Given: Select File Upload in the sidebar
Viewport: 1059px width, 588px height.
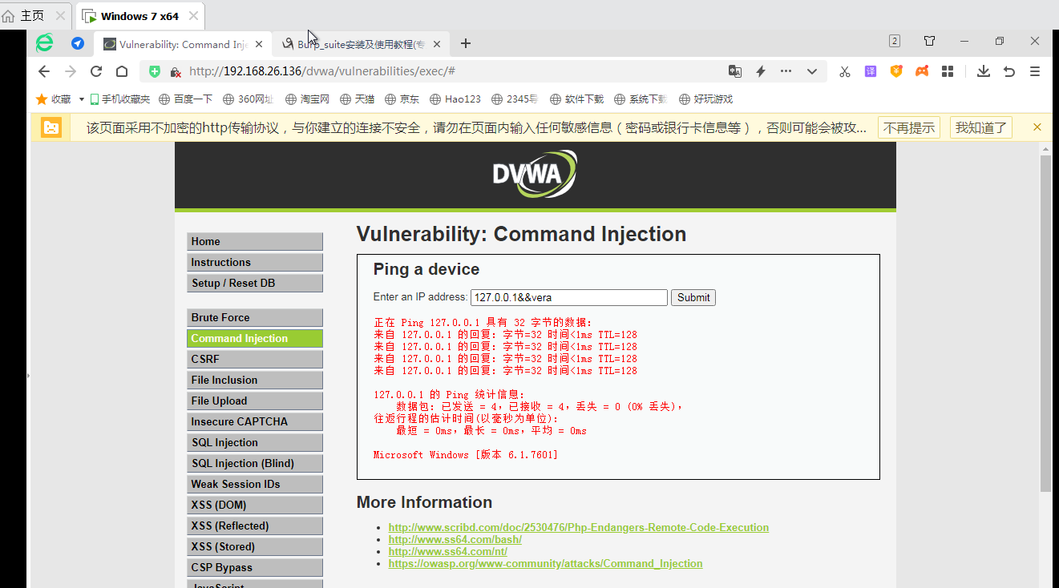Looking at the screenshot, I should (255, 401).
